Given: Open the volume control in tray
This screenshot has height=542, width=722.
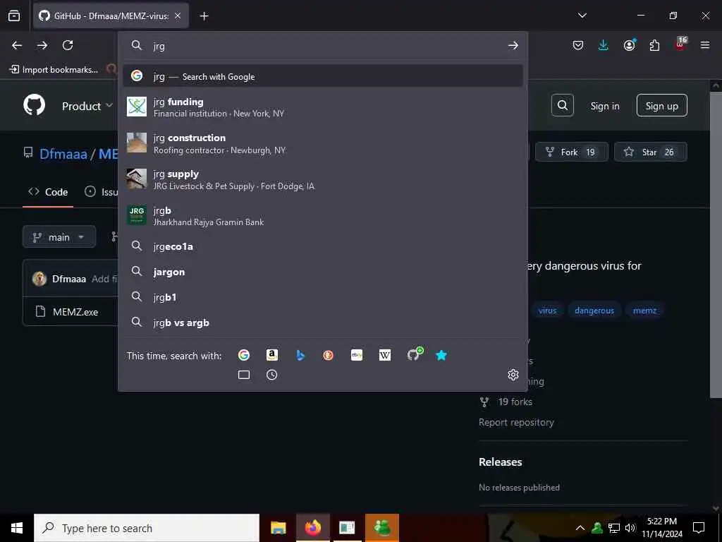Looking at the screenshot, I should [630, 528].
